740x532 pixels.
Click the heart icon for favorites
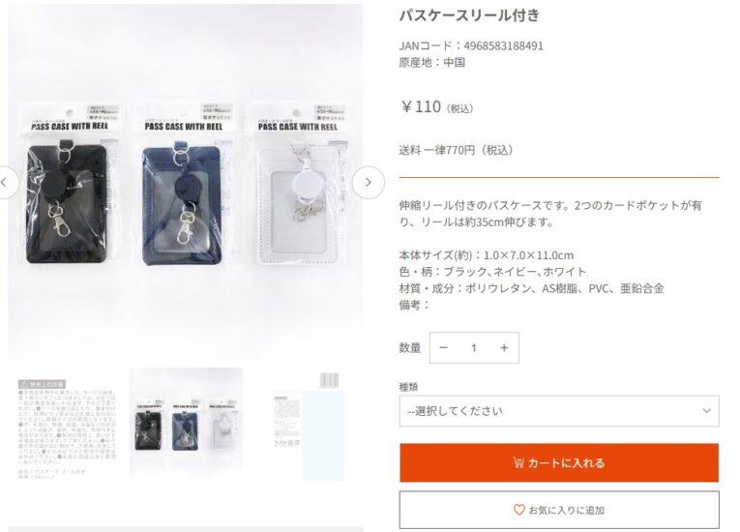tap(518, 510)
